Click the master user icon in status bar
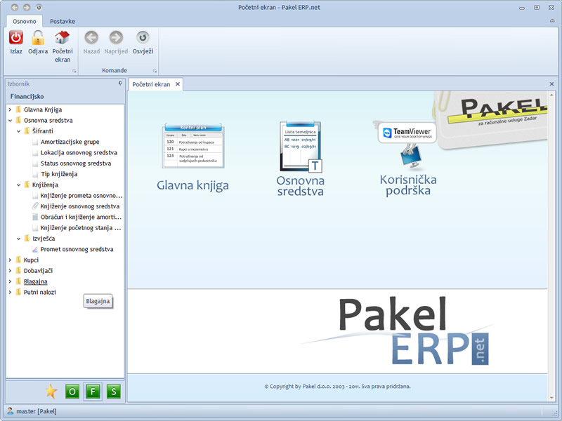 tap(11, 411)
